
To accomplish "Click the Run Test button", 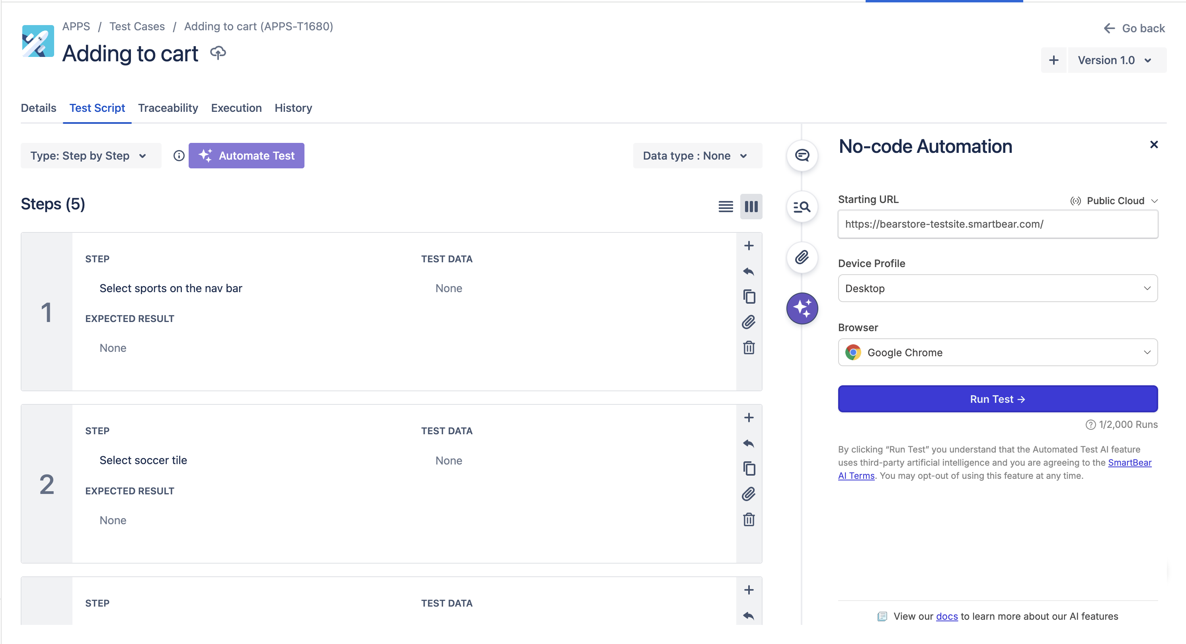I will point(997,399).
